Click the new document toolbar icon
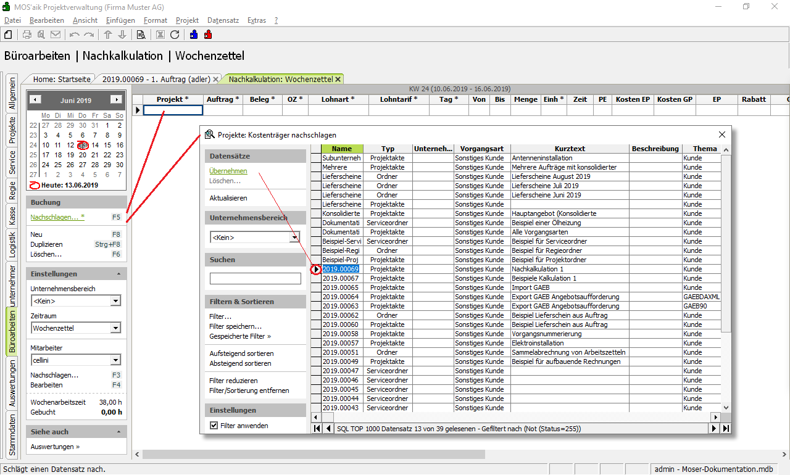The width and height of the screenshot is (790, 475). [8, 35]
